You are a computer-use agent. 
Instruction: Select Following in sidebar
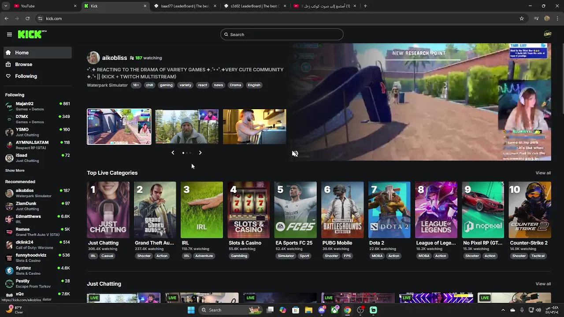(37, 76)
